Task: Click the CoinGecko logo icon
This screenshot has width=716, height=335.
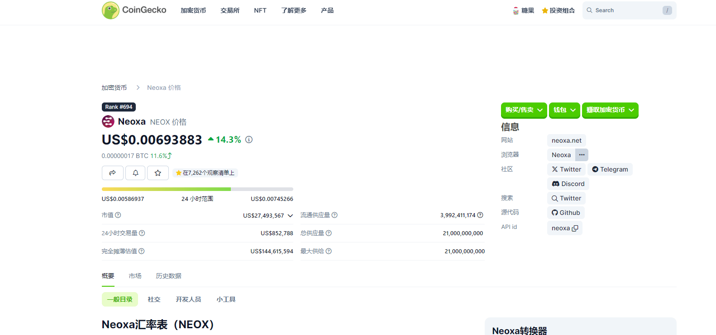Action: click(x=110, y=10)
